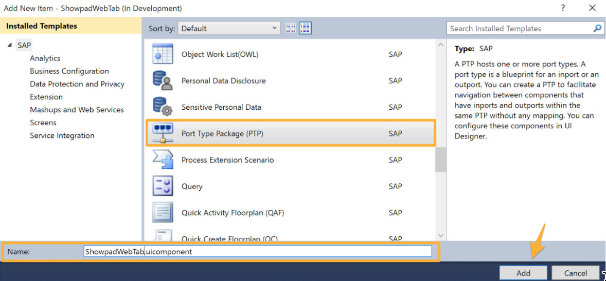
Task: Collapse the SAP tree node
Action: [10, 46]
